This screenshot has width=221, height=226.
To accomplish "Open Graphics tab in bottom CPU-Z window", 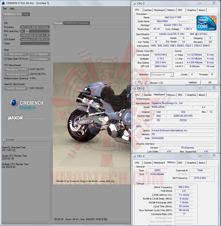I will pos(191,163).
